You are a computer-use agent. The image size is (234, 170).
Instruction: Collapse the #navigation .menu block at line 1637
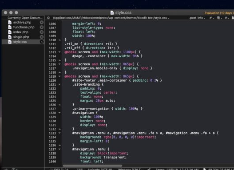pos(59,149)
